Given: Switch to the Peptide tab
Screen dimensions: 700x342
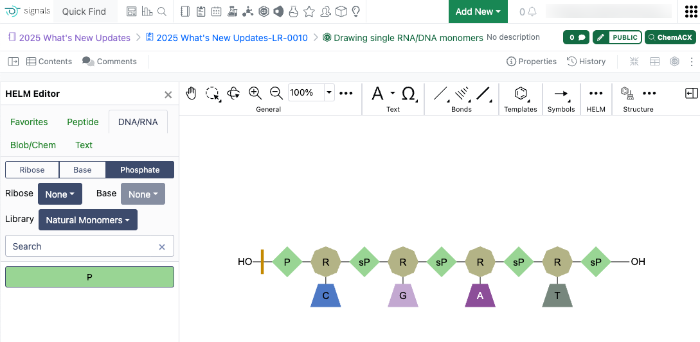Looking at the screenshot, I should (x=83, y=122).
